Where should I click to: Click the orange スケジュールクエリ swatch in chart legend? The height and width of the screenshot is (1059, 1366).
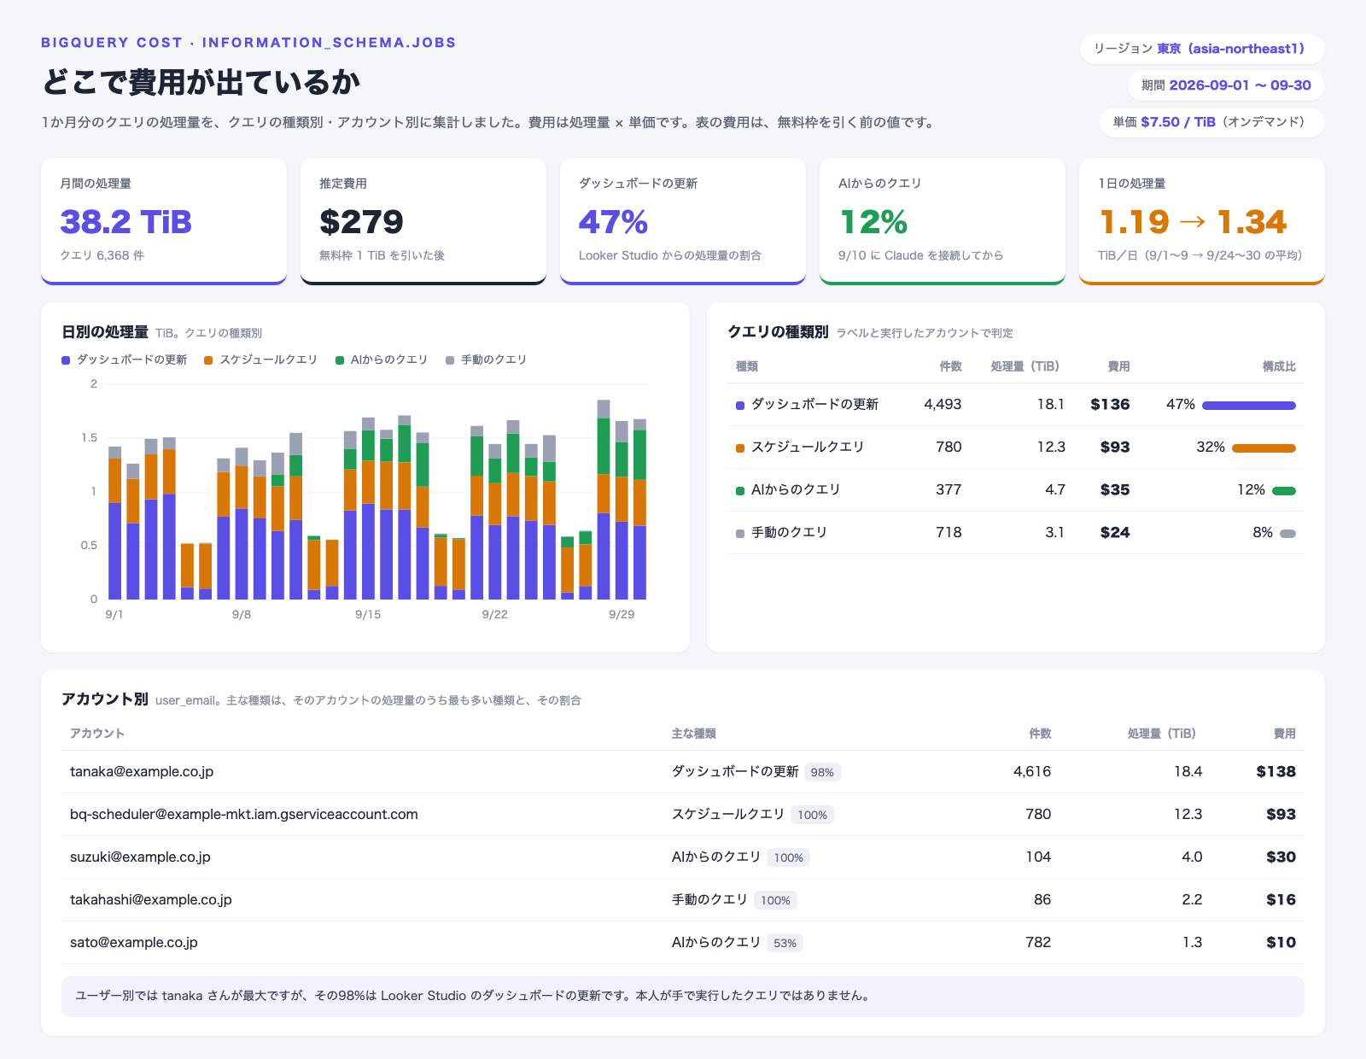(x=208, y=360)
